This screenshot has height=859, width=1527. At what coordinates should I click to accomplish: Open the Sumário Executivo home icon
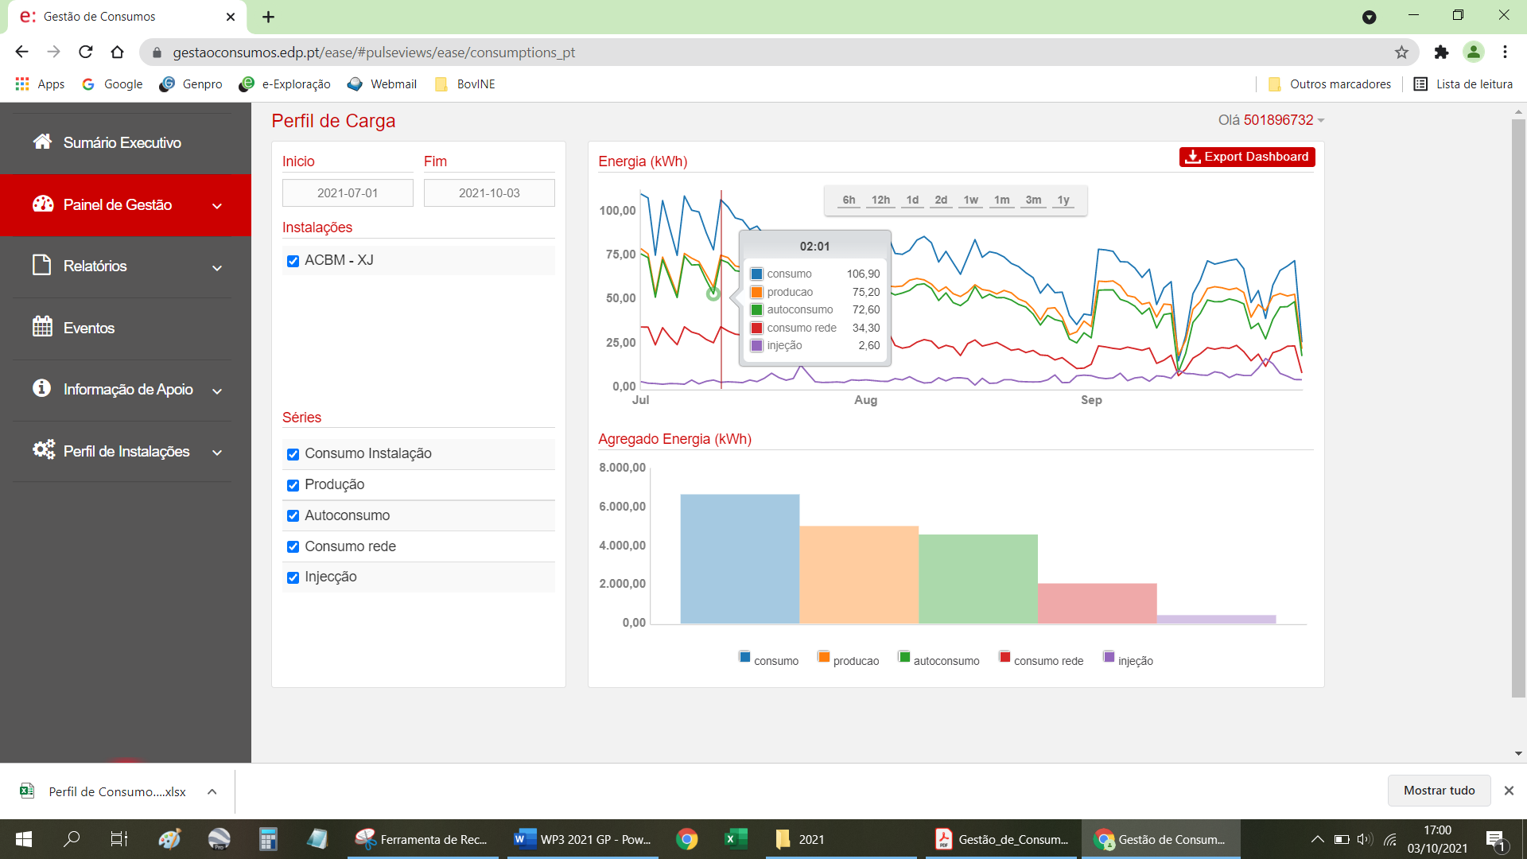[42, 142]
